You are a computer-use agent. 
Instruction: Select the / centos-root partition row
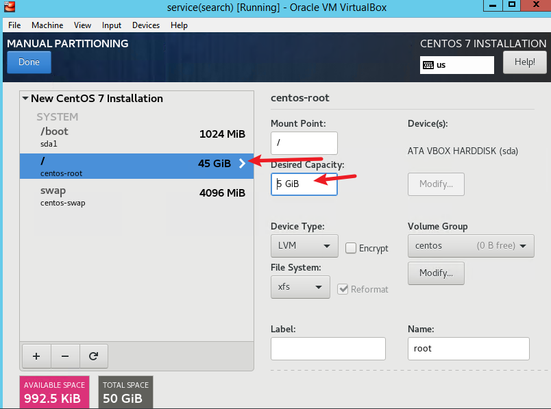coord(136,166)
